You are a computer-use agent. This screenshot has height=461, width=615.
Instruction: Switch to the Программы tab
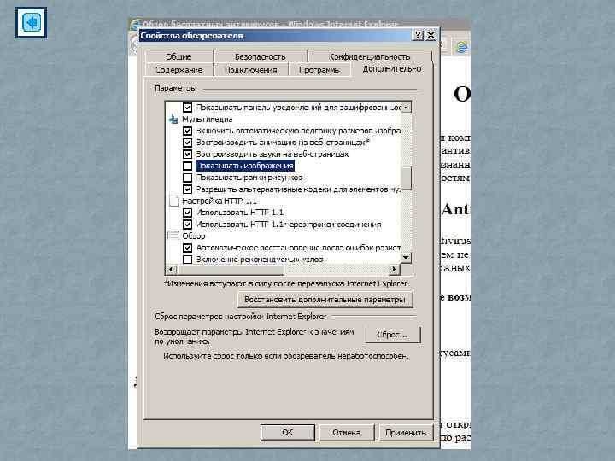coord(319,70)
